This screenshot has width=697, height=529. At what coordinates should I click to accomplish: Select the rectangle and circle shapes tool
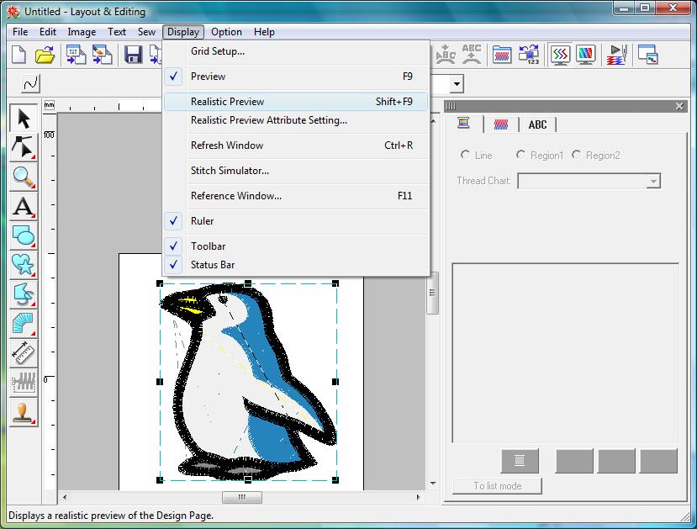coord(23,235)
